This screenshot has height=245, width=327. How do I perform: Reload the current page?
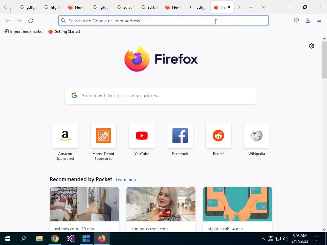click(31, 21)
